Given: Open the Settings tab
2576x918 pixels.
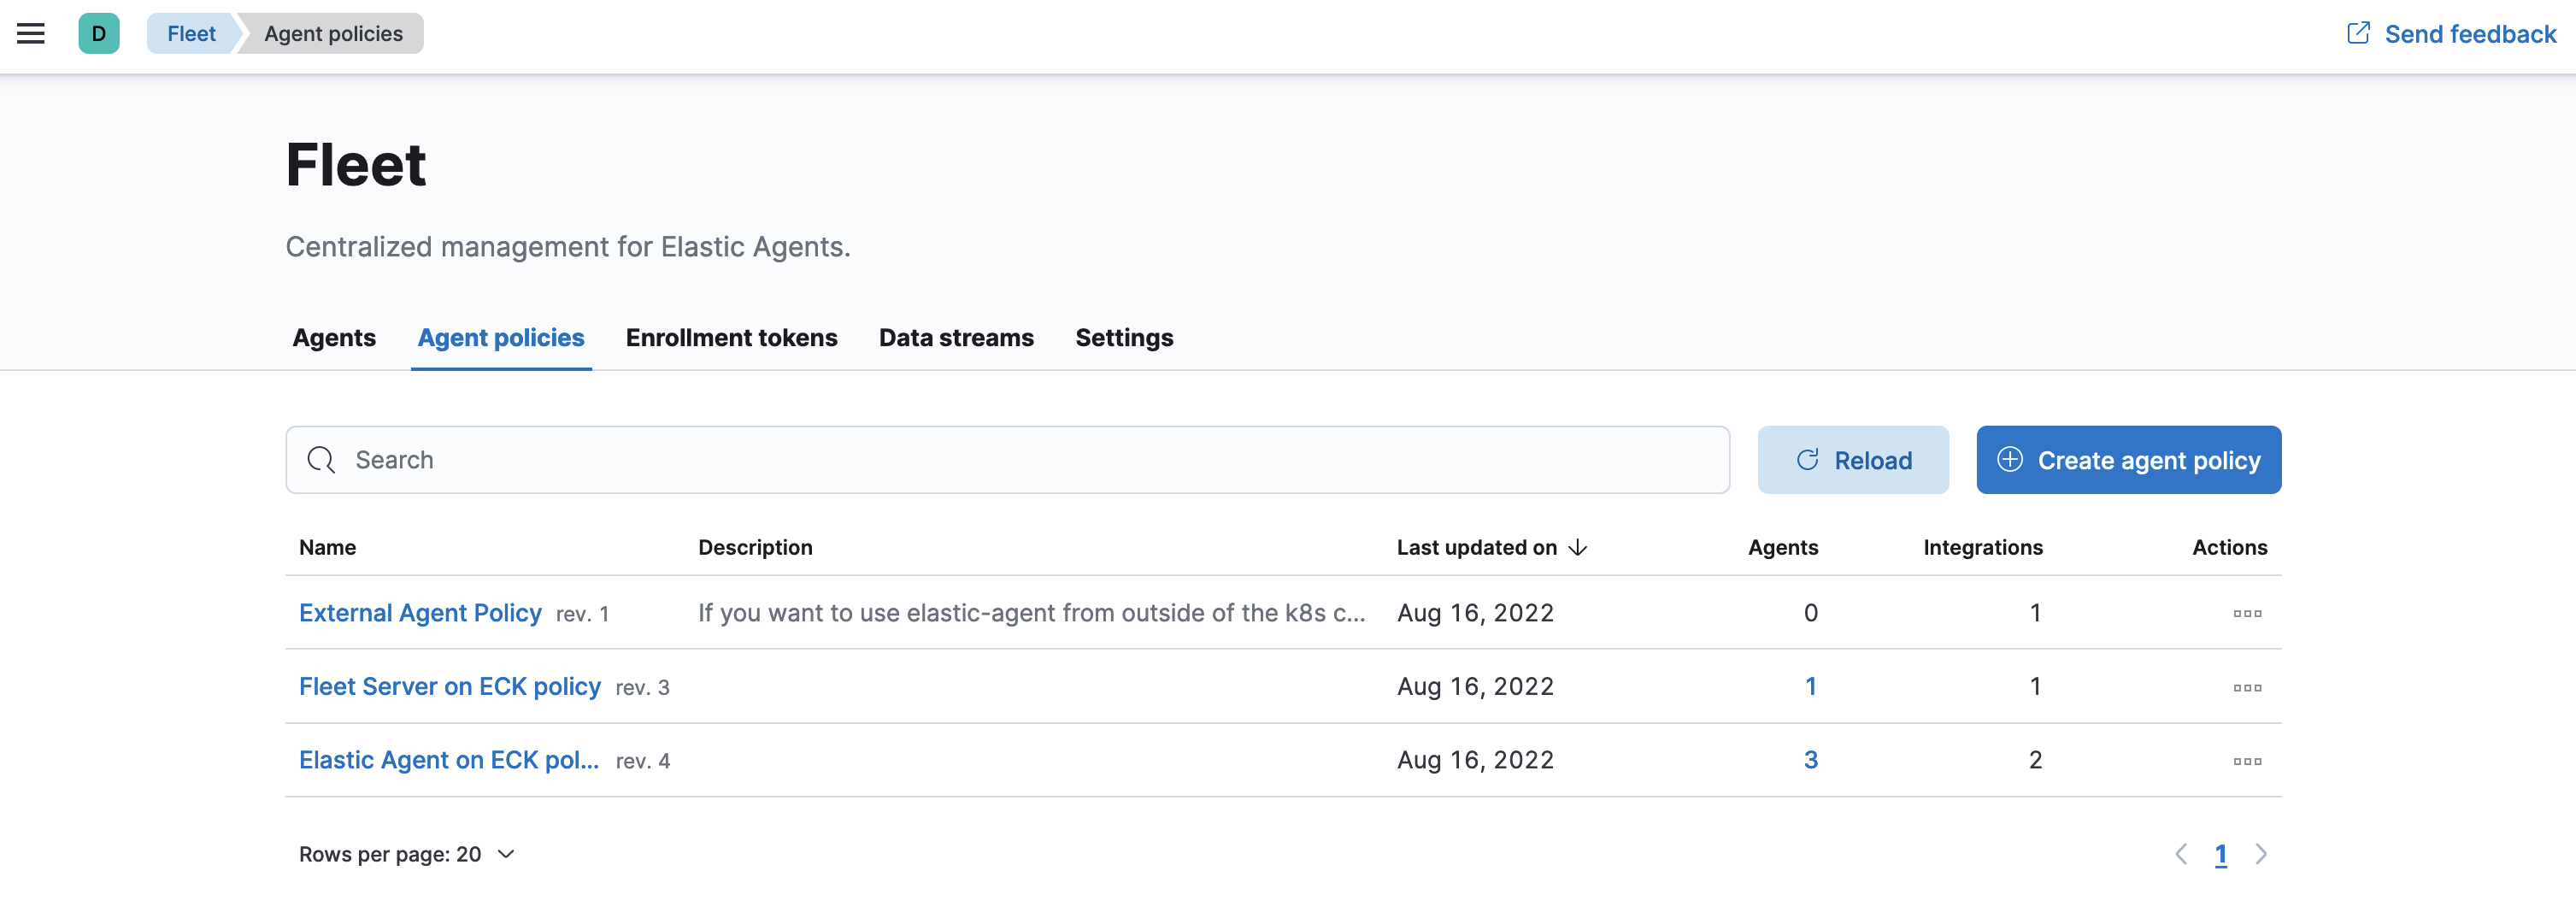Looking at the screenshot, I should click(1123, 338).
